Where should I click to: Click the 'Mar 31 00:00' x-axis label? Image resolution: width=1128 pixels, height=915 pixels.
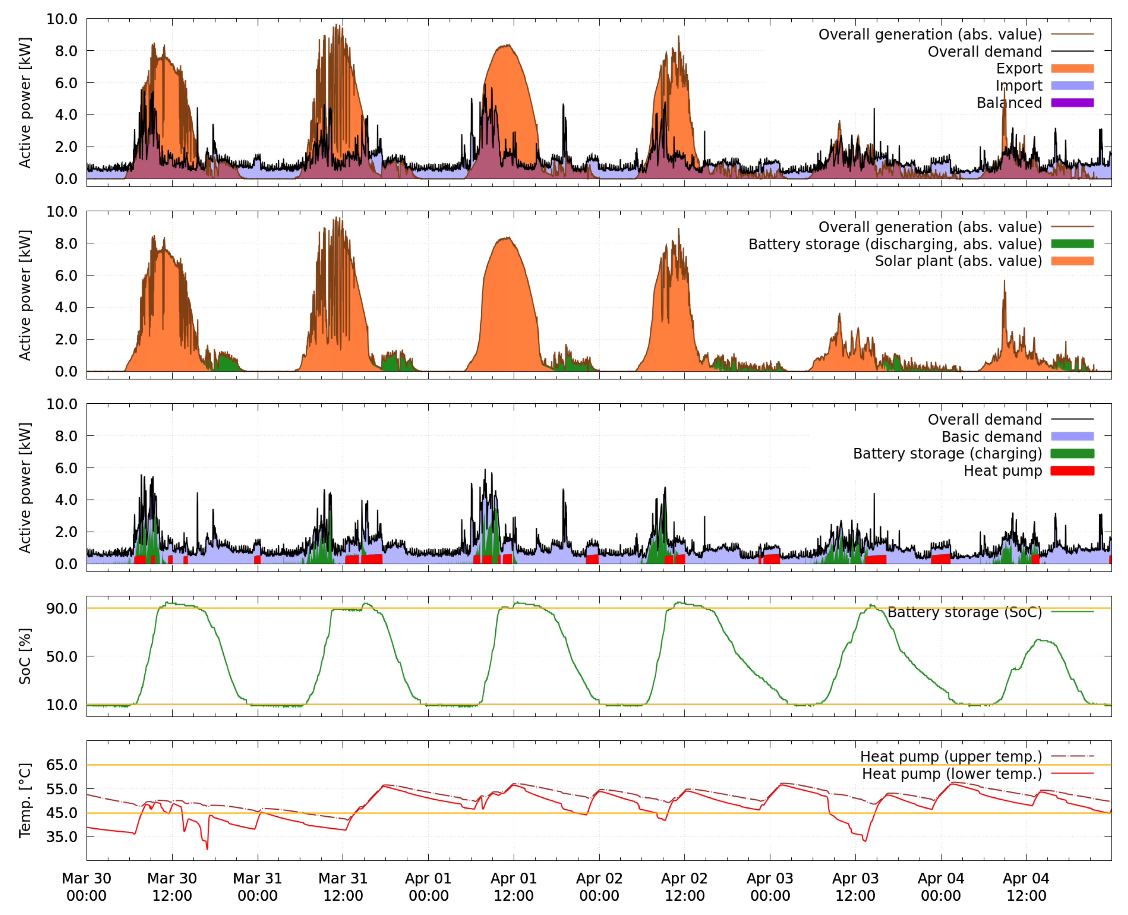pos(257,886)
